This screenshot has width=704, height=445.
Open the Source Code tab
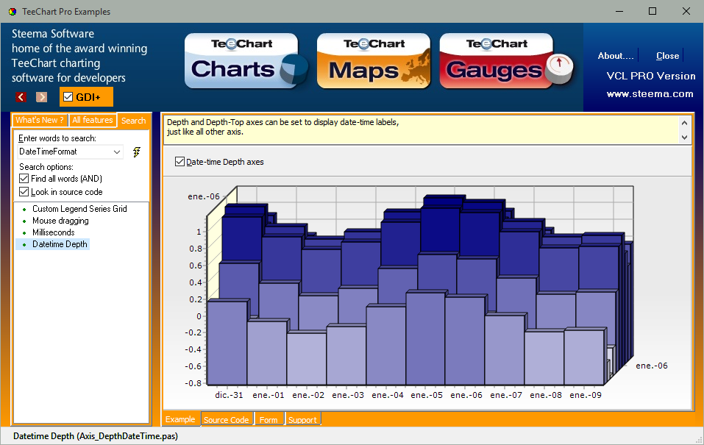pyautogui.click(x=227, y=419)
